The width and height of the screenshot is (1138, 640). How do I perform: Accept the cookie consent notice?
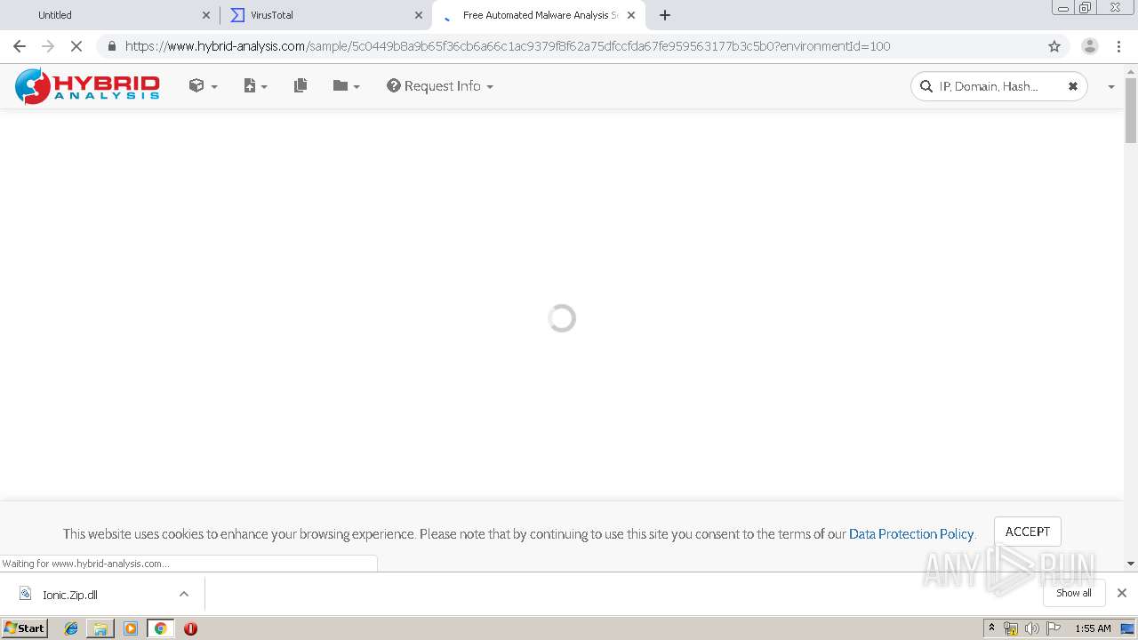1027,532
